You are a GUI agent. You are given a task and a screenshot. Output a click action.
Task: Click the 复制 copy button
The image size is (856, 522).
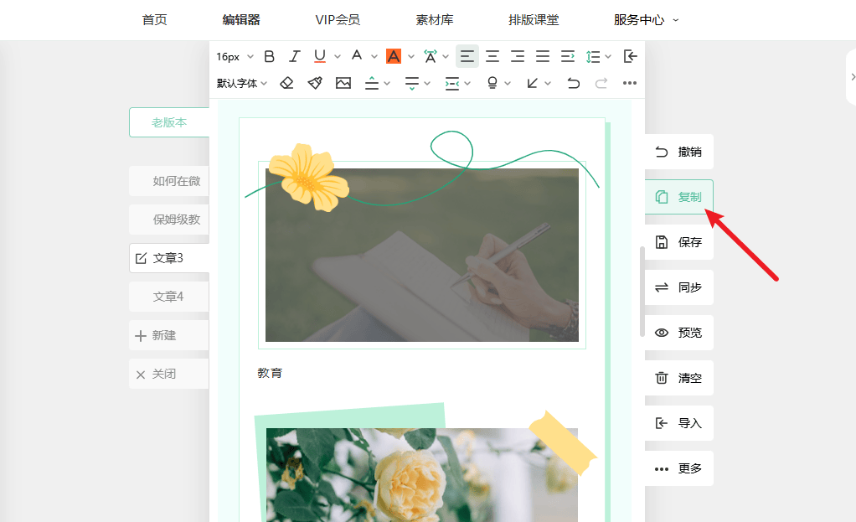[x=678, y=197]
